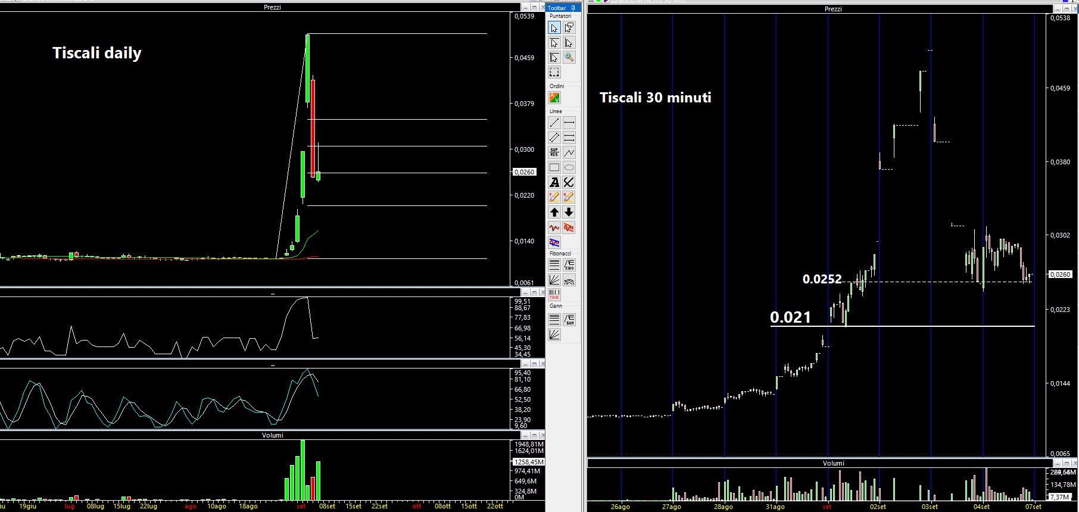1079x512 pixels.
Task: Select the parallel horizontal lines tool
Action: coord(569,138)
